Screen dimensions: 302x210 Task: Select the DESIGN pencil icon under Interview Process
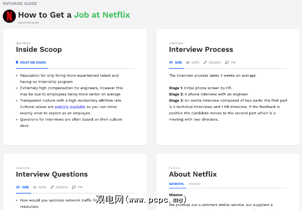(x=205, y=62)
